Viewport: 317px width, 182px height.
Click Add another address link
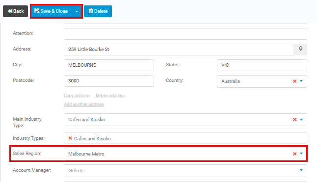click(84, 104)
